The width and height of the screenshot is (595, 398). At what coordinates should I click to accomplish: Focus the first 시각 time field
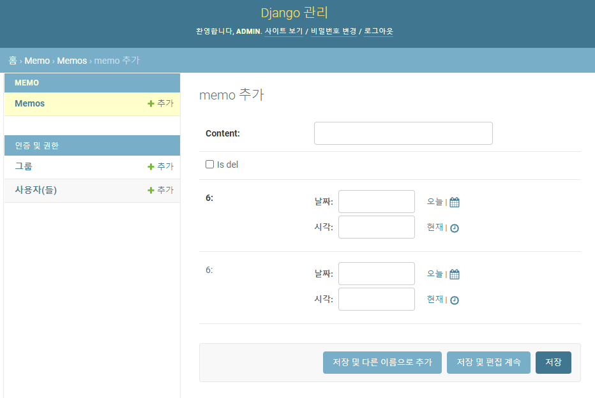[377, 227]
